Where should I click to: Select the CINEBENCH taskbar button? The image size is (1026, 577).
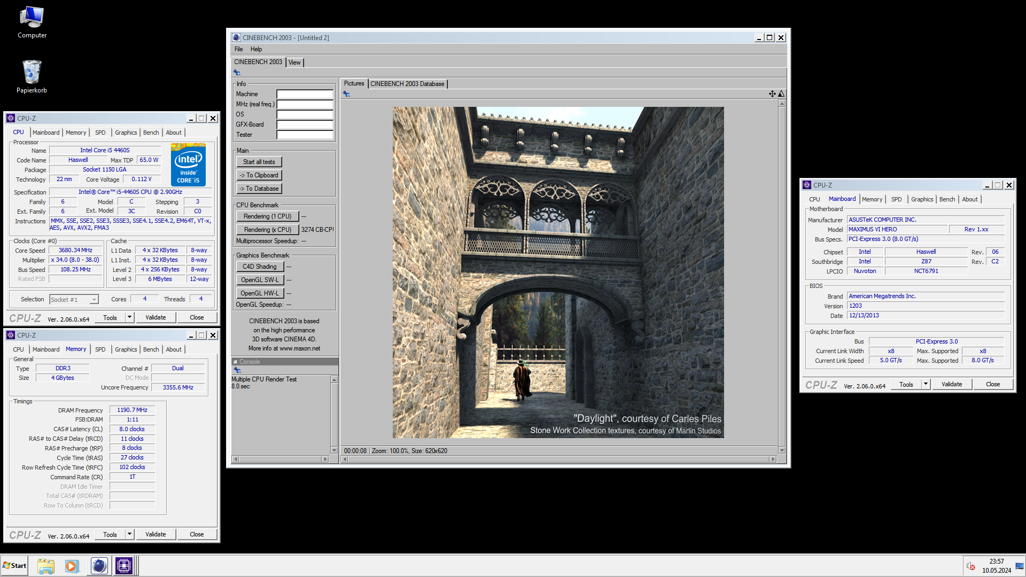click(99, 566)
